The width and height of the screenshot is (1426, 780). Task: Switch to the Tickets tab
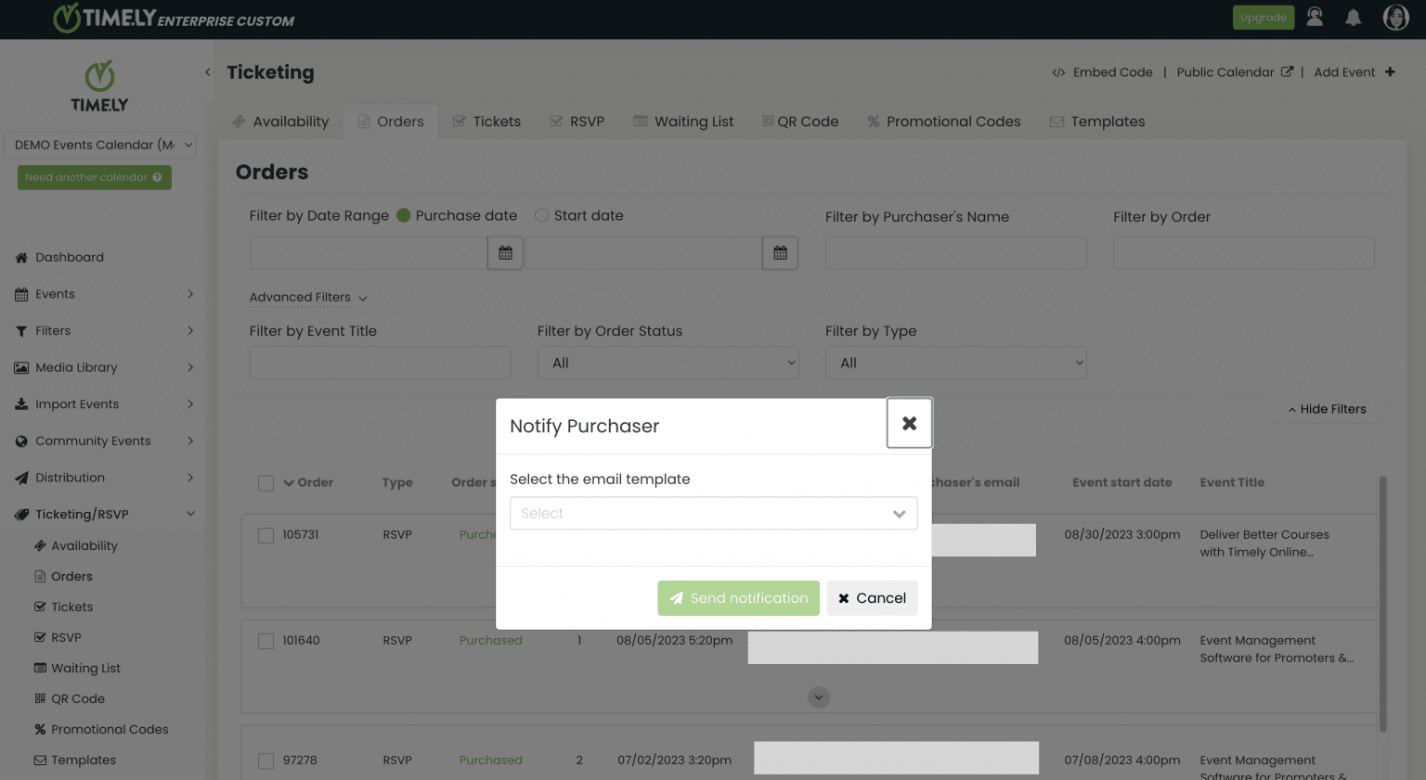click(486, 121)
